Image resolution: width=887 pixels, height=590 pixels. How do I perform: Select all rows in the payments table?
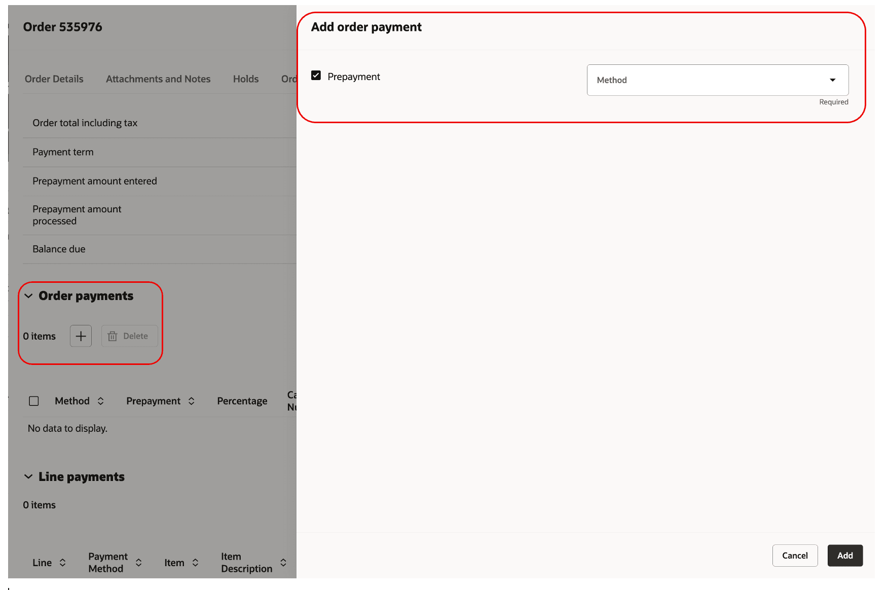33,400
